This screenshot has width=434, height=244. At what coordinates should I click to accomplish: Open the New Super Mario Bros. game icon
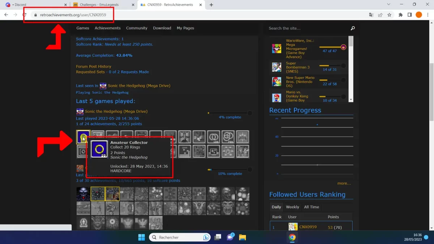pyautogui.click(x=277, y=81)
